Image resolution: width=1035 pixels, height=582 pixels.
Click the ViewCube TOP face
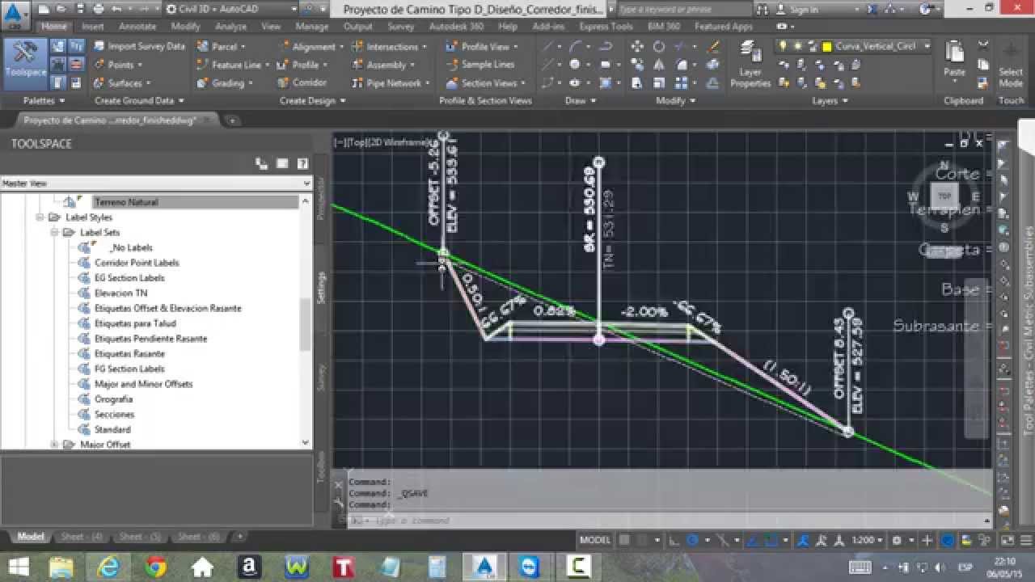pyautogui.click(x=944, y=196)
